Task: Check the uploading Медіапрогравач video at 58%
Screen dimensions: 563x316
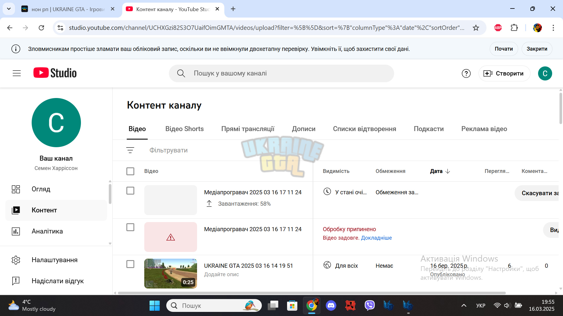Action: tap(130, 191)
